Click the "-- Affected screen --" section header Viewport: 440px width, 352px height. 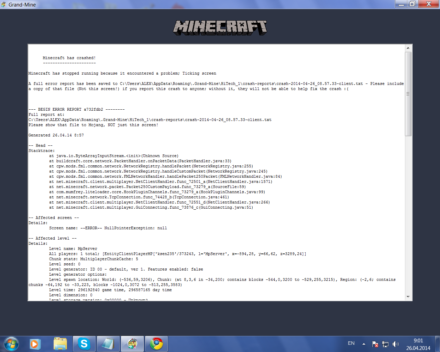[x=54, y=218]
